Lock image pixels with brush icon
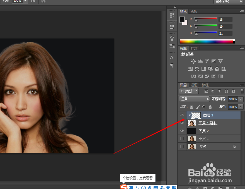The height and width of the screenshot is (189, 245). (198, 107)
